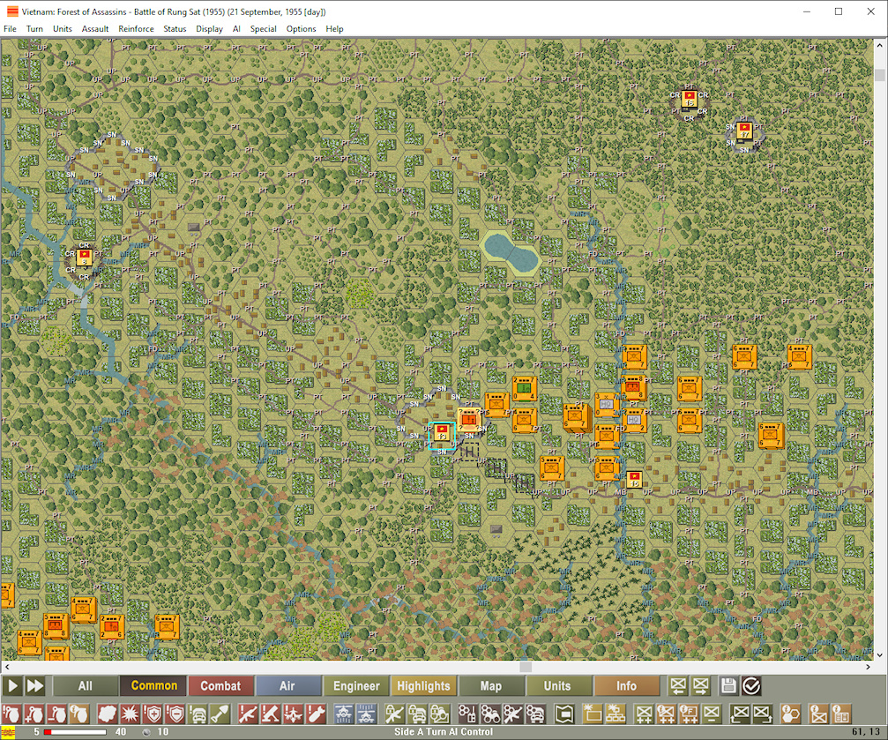Click the horizontal scrollbar thumb
Image resolution: width=888 pixels, height=740 pixels.
pyautogui.click(x=526, y=667)
